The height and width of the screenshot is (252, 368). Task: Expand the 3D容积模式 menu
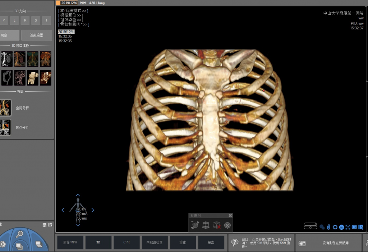tap(73, 11)
